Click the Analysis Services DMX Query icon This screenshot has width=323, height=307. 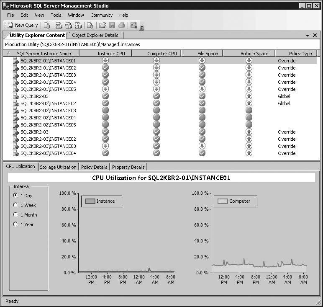point(69,26)
